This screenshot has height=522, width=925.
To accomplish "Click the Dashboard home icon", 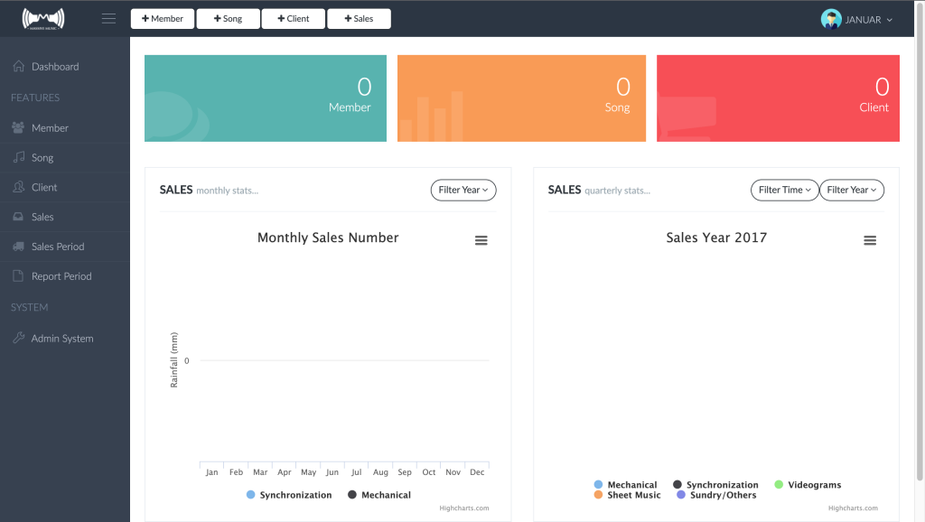I will coord(19,66).
